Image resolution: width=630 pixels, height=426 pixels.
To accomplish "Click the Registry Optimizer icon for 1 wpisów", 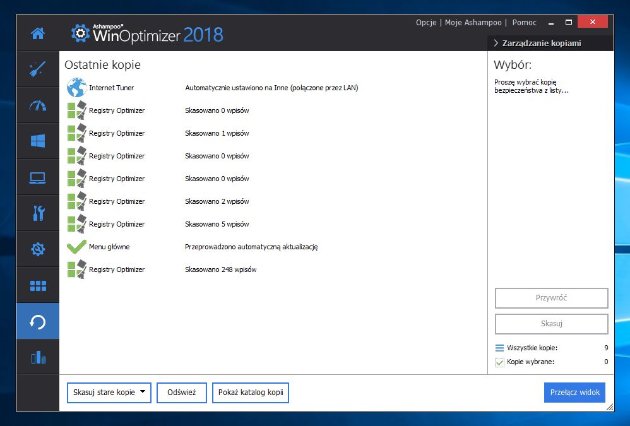I will [76, 133].
